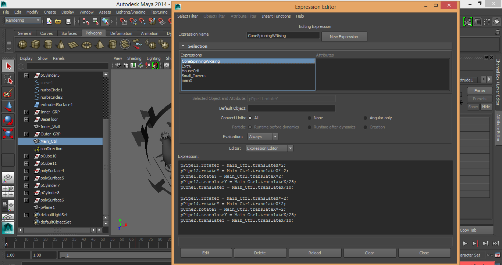
Task: Select by component type mode icon
Action: pyautogui.click(x=105, y=21)
